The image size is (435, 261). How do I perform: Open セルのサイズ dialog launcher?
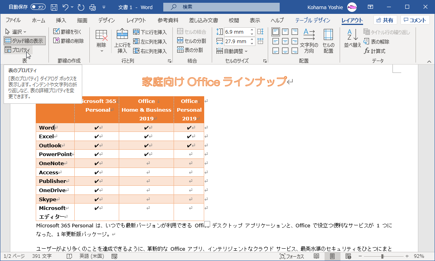[265, 61]
